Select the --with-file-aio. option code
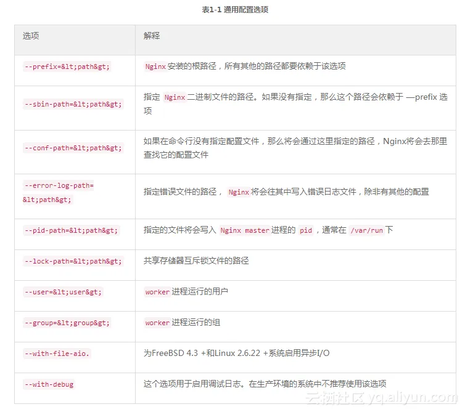Image resolution: width=465 pixels, height=412 pixels. pyautogui.click(x=57, y=353)
